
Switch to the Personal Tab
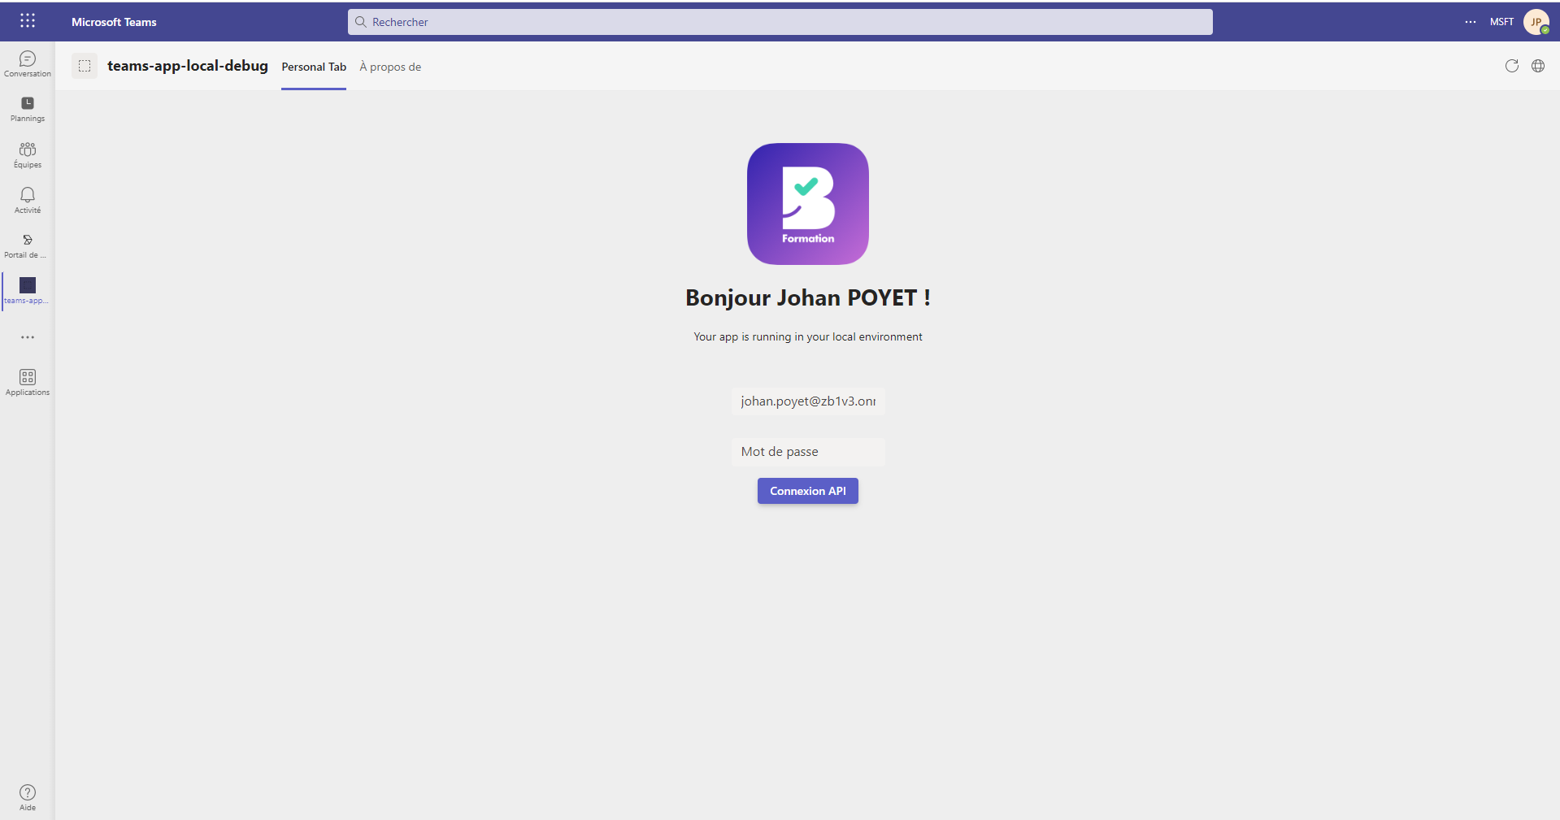(x=314, y=67)
